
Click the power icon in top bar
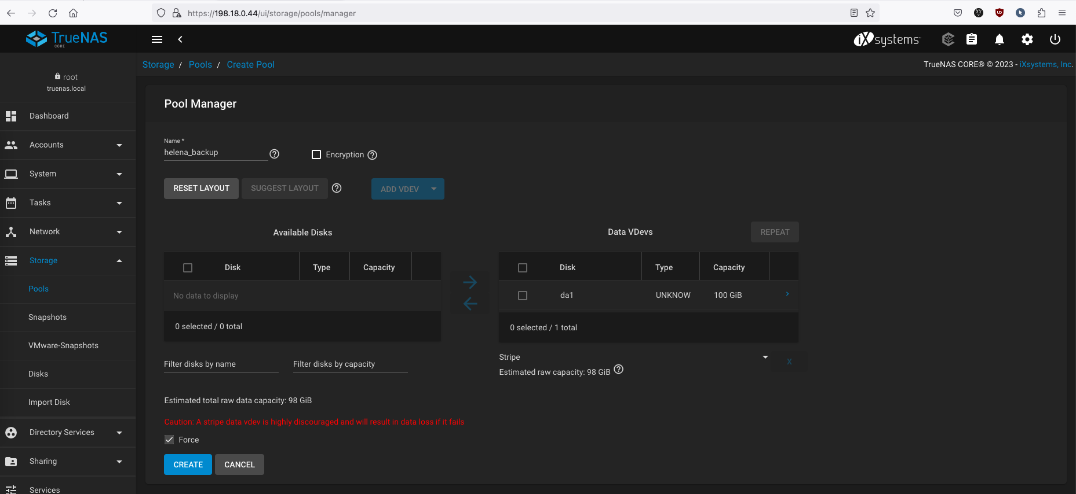1055,39
